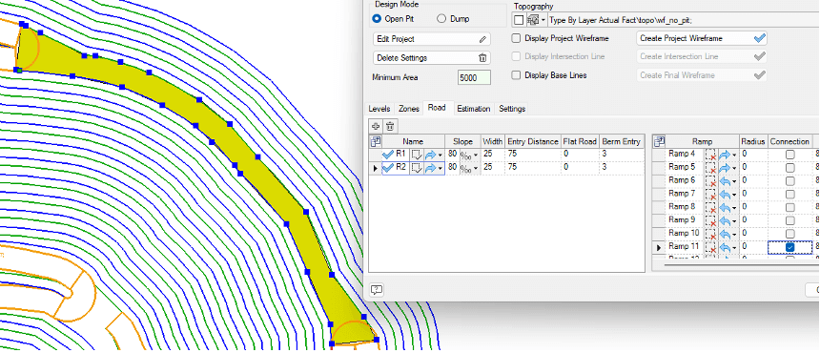Viewport: 820px width, 353px height.
Task: Tick the checkbox beside the topography layer field
Action: [519, 20]
